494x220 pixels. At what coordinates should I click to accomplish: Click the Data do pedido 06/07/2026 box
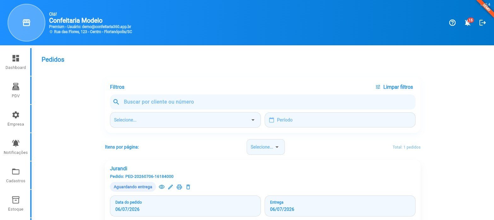click(185, 206)
